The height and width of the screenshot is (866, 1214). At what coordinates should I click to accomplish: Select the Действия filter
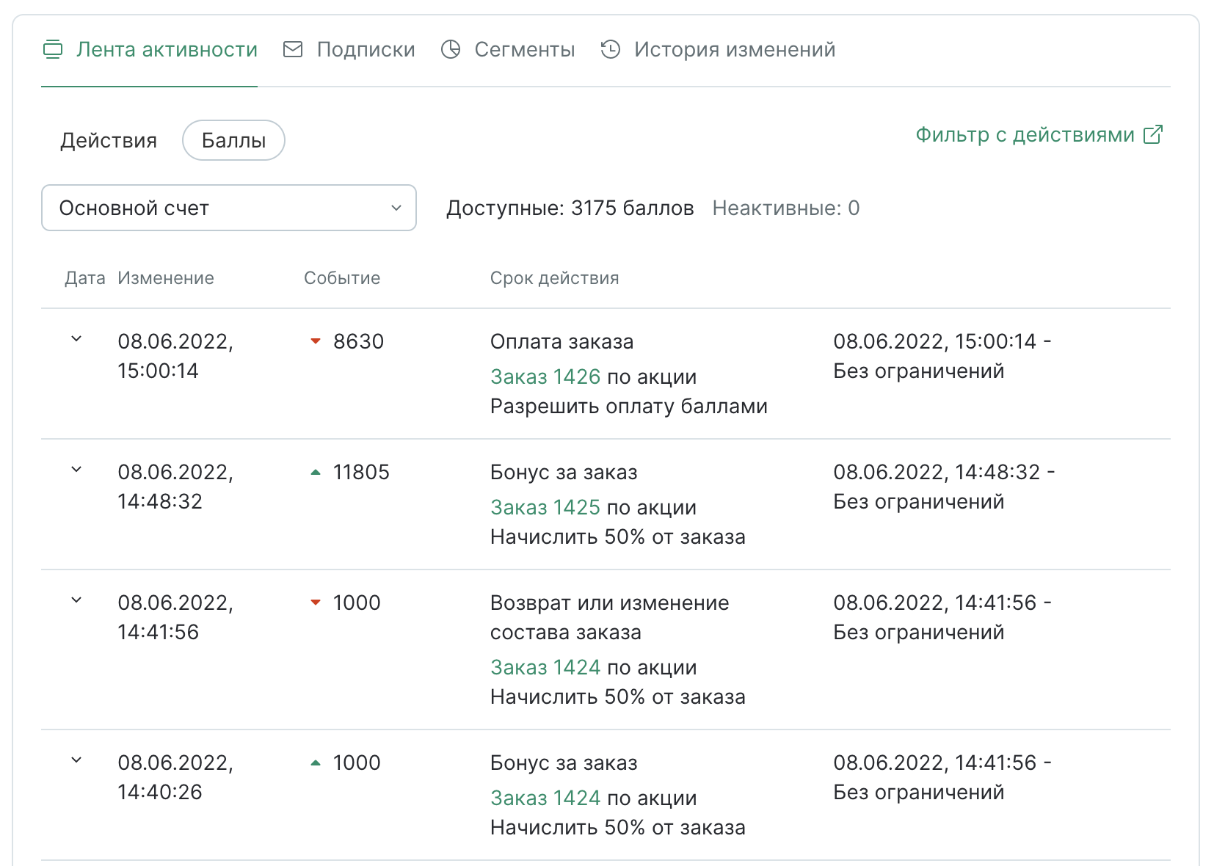[109, 140]
